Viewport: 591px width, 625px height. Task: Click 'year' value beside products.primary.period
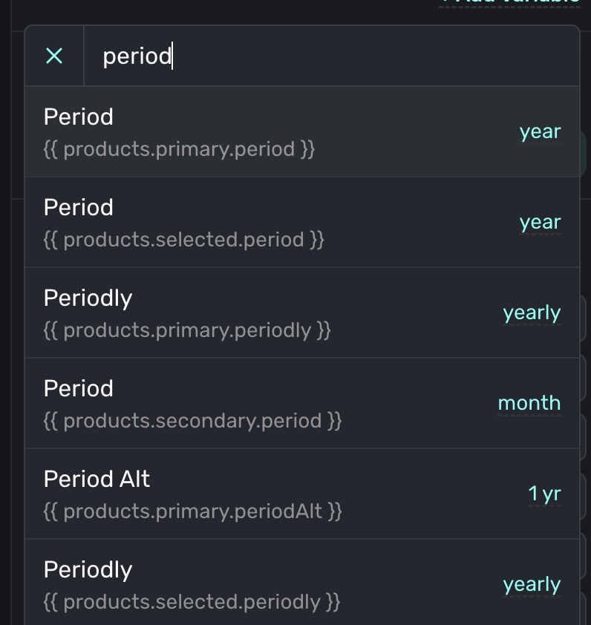click(540, 131)
